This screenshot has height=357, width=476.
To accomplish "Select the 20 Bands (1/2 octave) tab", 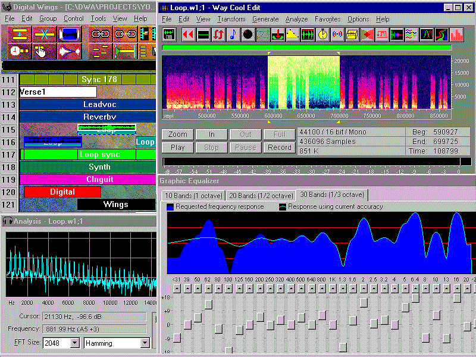I will [261, 196].
